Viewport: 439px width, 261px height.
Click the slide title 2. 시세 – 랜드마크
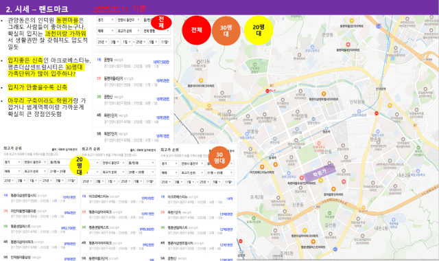click(36, 9)
